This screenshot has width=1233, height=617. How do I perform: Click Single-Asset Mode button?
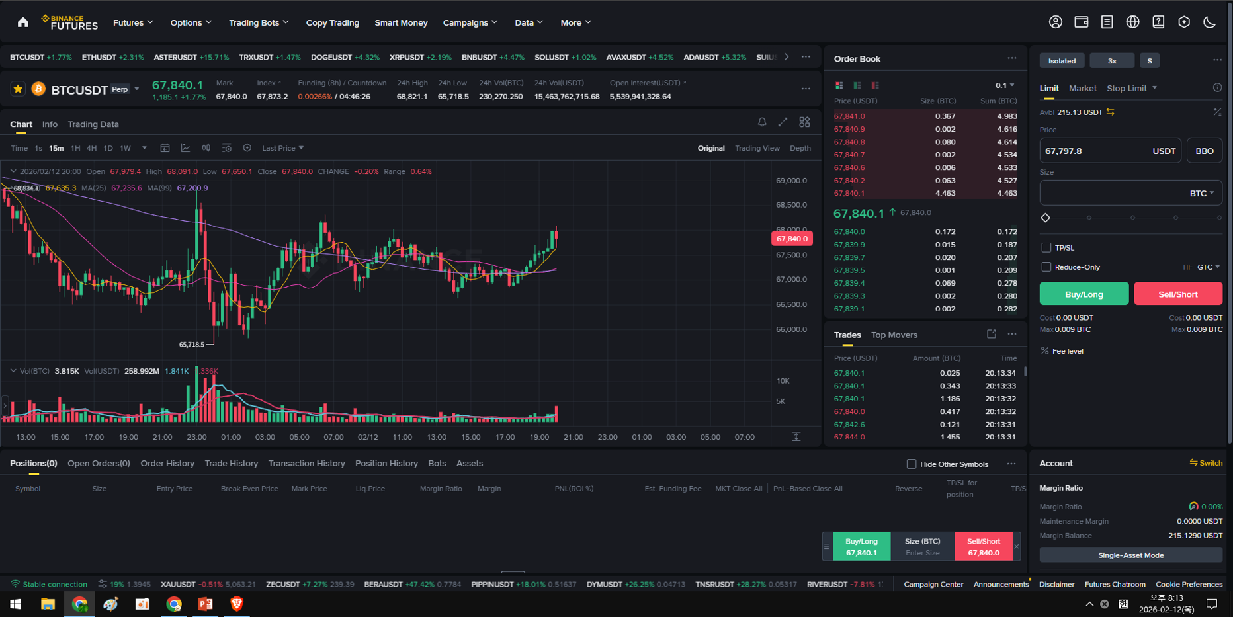[x=1130, y=555]
